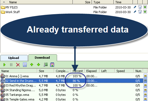This screenshot has height=101, width=148.
Task: Sort transfers by Percent column header
Action: click(78, 71)
